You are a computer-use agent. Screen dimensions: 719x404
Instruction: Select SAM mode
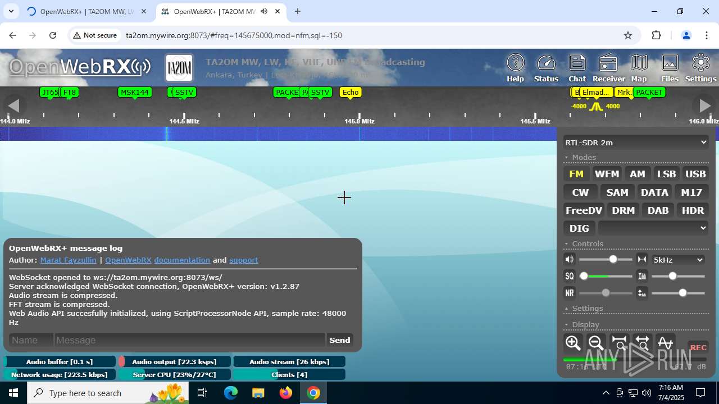coord(617,192)
